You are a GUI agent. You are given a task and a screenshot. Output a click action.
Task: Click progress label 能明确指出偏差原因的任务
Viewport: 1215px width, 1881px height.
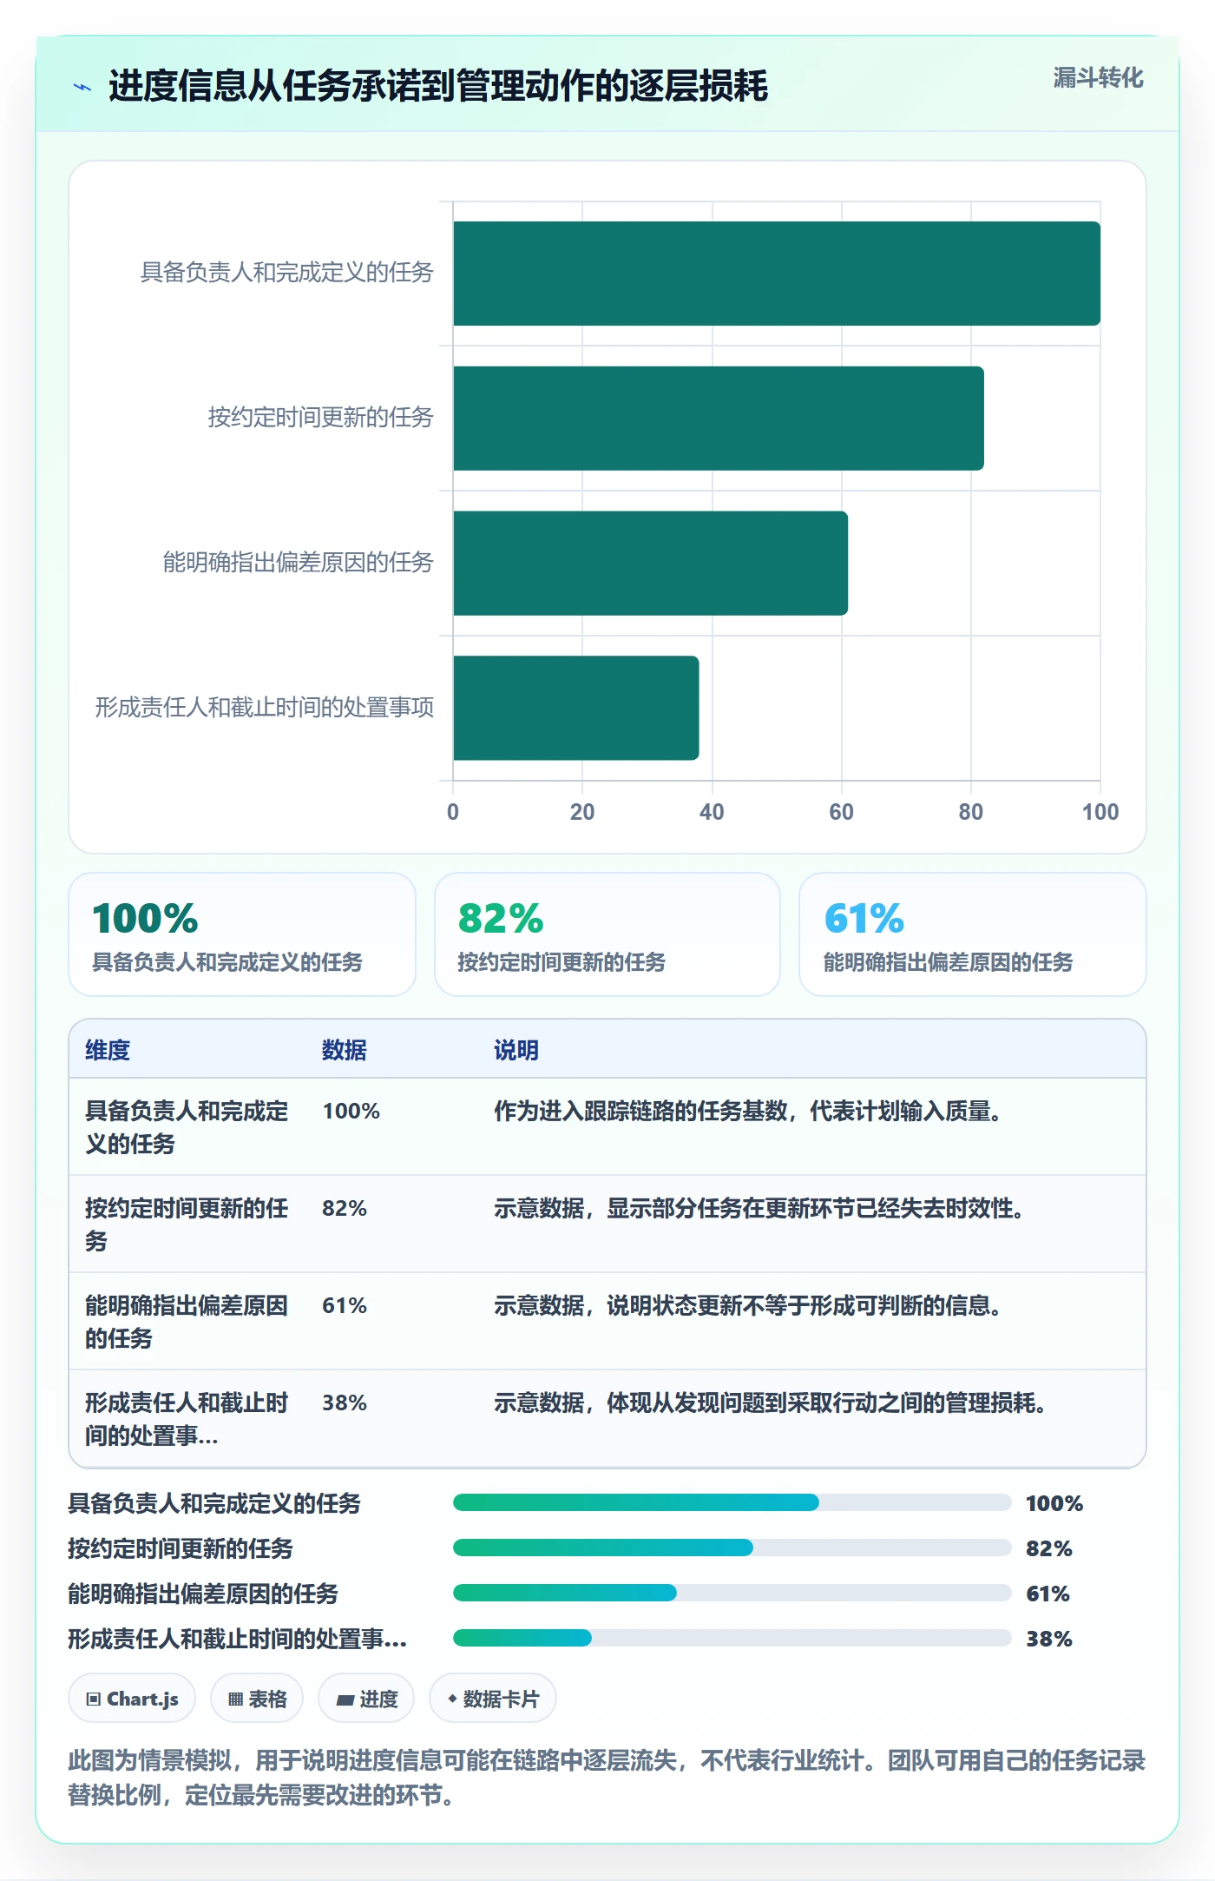(x=203, y=1594)
